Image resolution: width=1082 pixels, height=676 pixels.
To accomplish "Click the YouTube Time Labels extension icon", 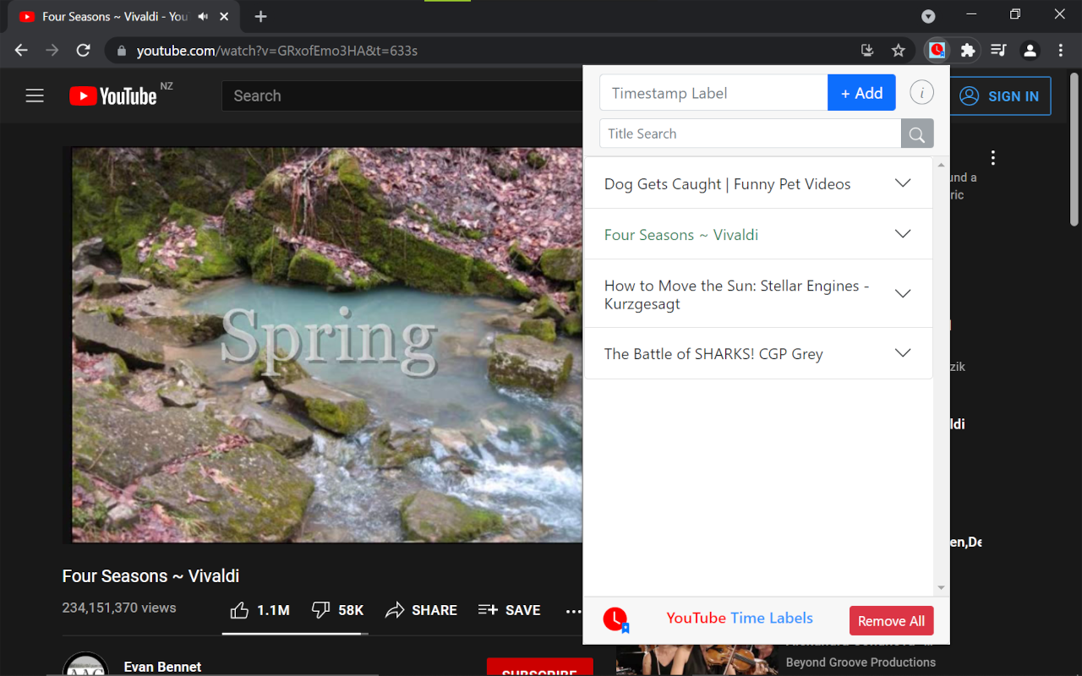I will pos(937,51).
